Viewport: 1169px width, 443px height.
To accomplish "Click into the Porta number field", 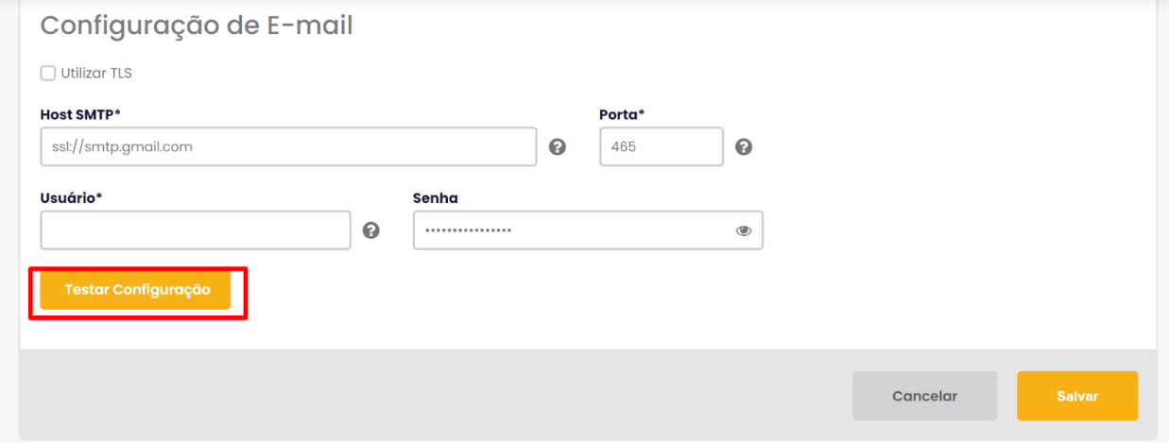I will click(x=661, y=147).
